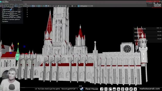Image resolution: width=162 pixels, height=91 pixels.
Task: Click Follow beside HZBOY2K
Action: point(159,32)
